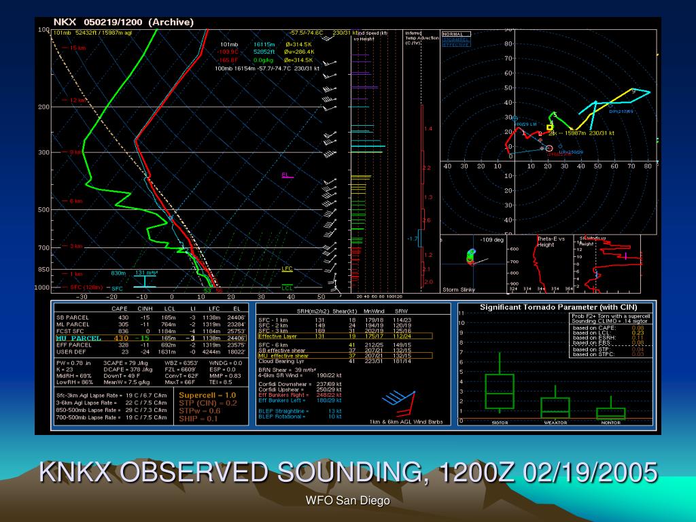Select the ML PARCEL row
The height and width of the screenshot is (522, 696).
(x=150, y=324)
